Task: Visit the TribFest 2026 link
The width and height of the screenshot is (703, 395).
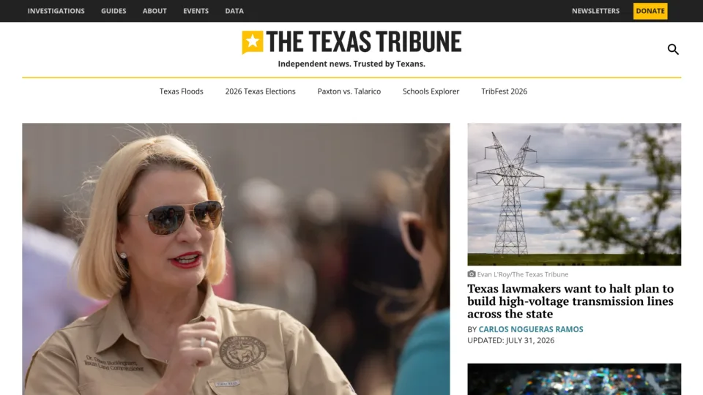Action: [504, 91]
